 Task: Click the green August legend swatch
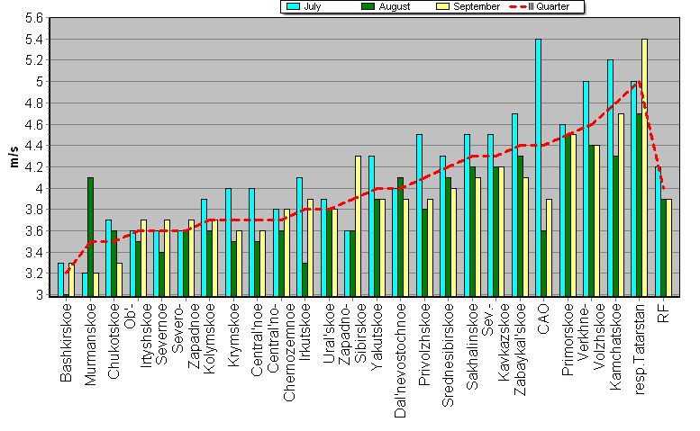[x=368, y=6]
